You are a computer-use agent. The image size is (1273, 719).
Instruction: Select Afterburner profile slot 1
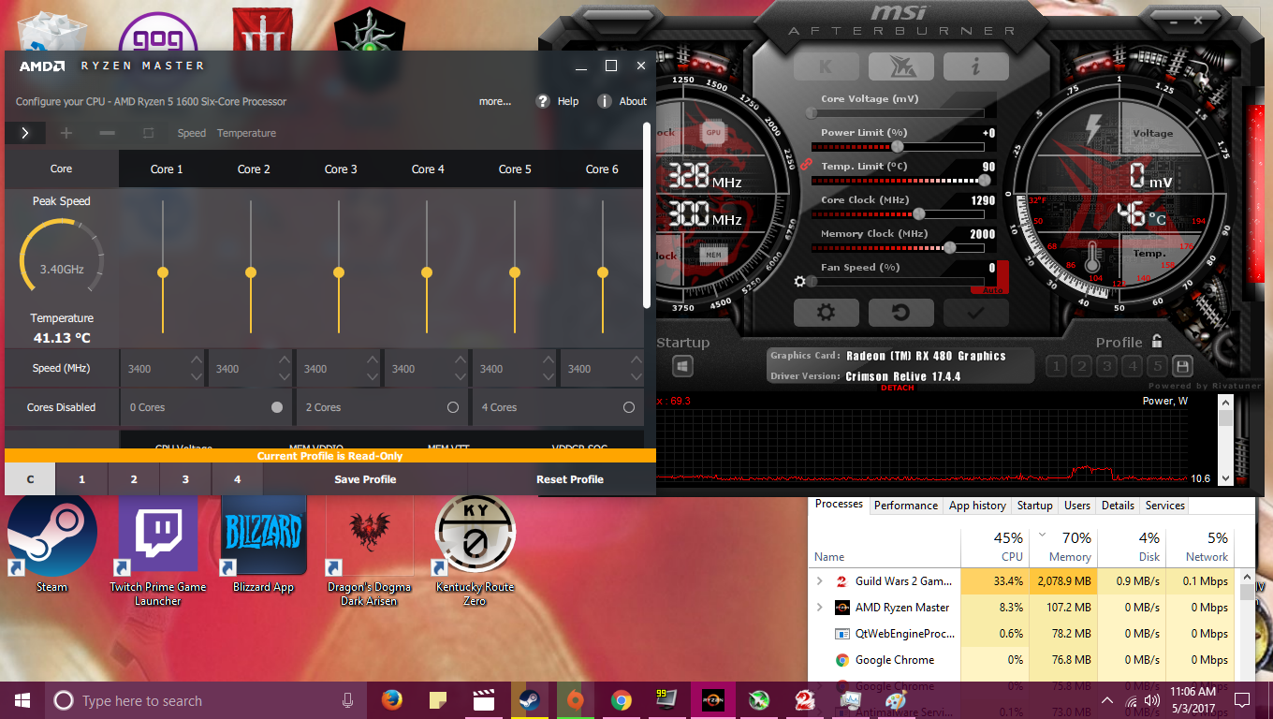click(x=1056, y=366)
